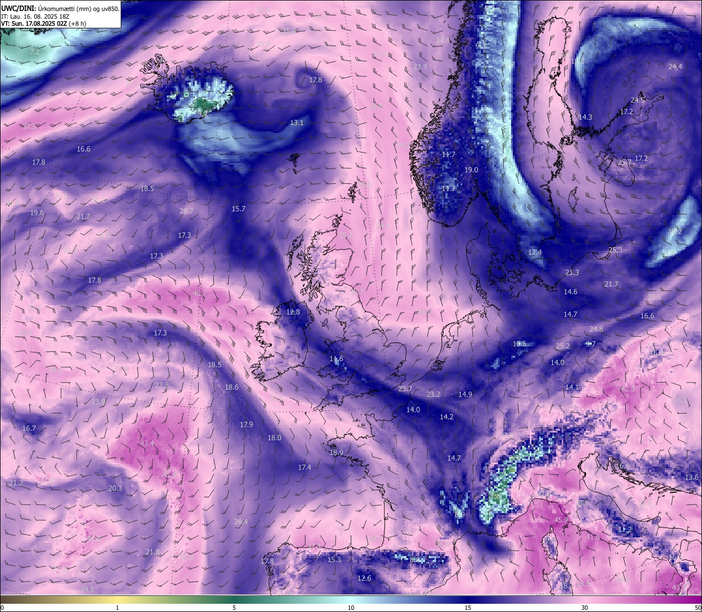Click the 19.0 value over Scandinavia
Screen dimensions: 702x612
tap(471, 170)
